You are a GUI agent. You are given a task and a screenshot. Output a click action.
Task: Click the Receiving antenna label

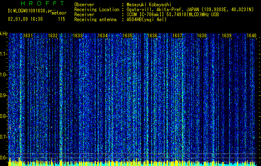point(95,20)
